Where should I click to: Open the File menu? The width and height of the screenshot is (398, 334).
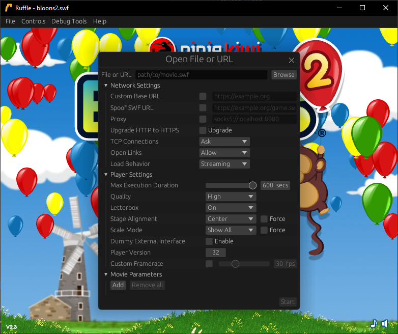[x=10, y=21]
